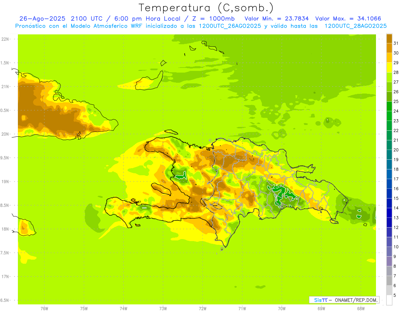Image resolution: width=405 pixels, height=313 pixels.
Task: Pick the orange swatch between 30 and 31
Action: (x=389, y=48)
